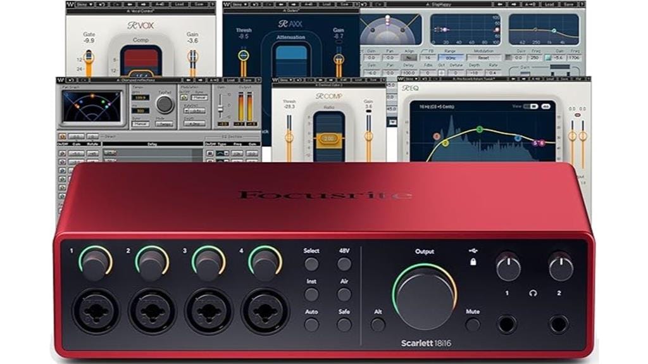Select pink band 6 node in REQ
648x364 pixels.
click(542, 143)
